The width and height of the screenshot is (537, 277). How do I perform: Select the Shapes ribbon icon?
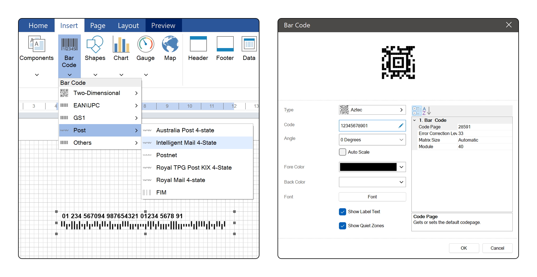coord(95,44)
